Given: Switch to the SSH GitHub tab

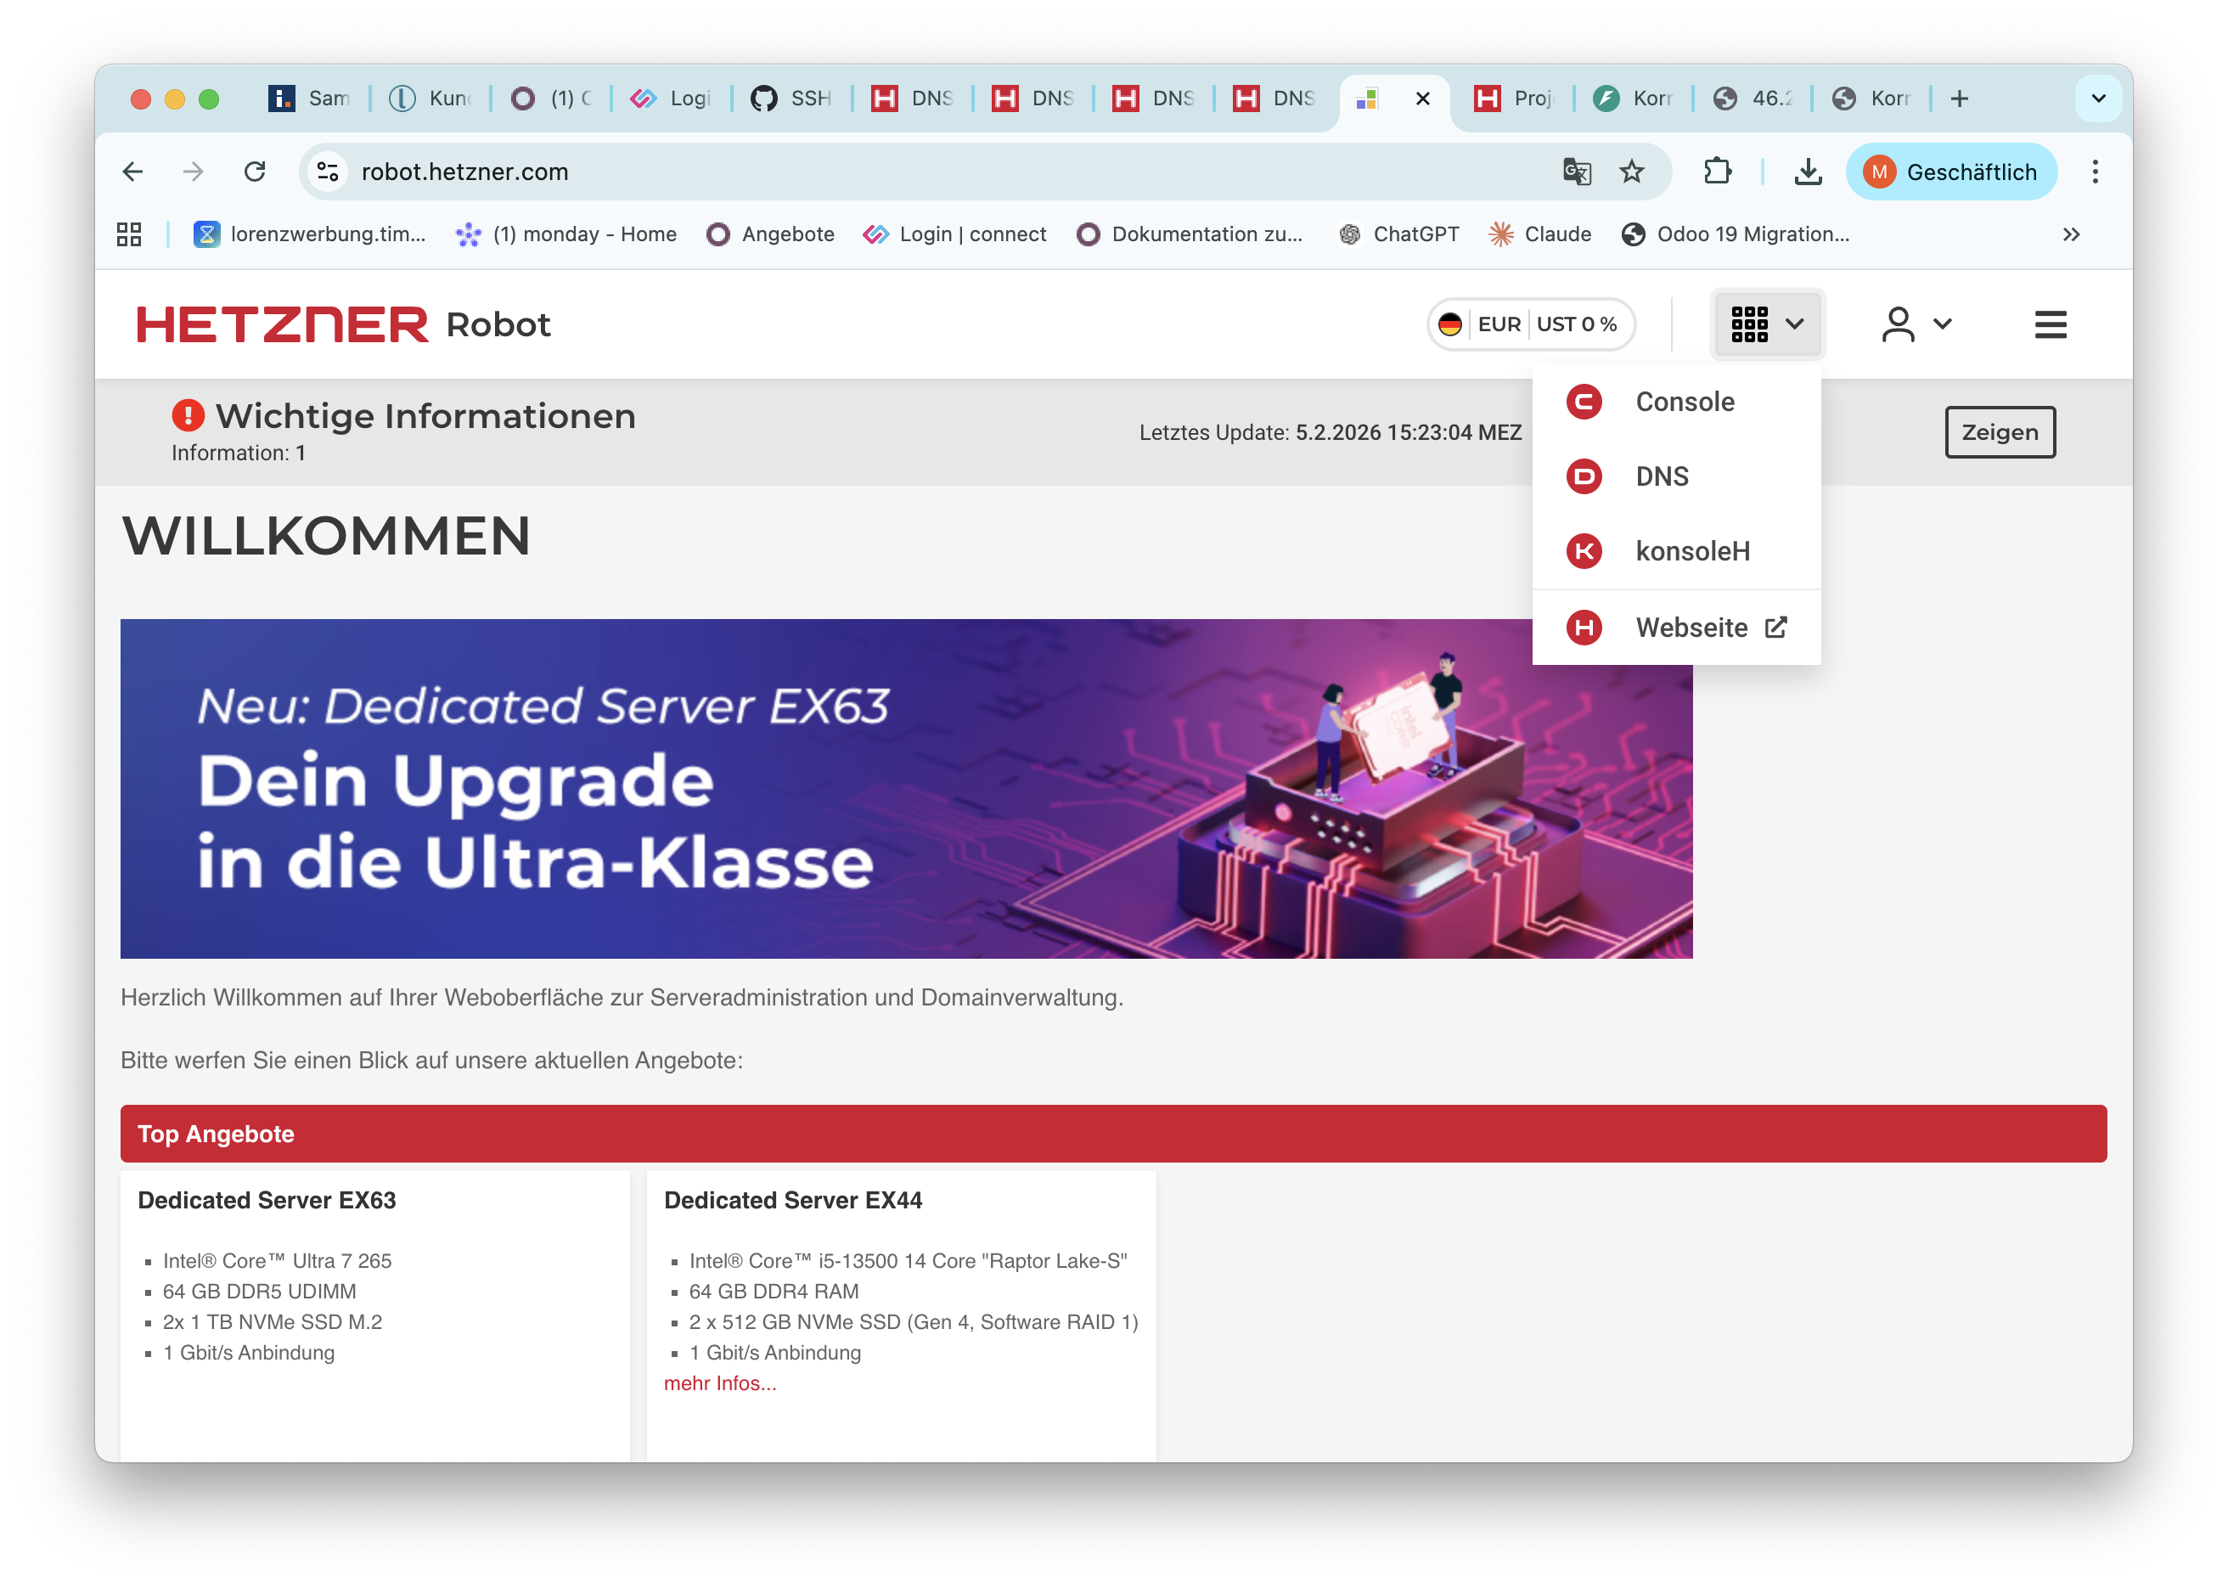Looking at the screenshot, I should click(x=792, y=98).
